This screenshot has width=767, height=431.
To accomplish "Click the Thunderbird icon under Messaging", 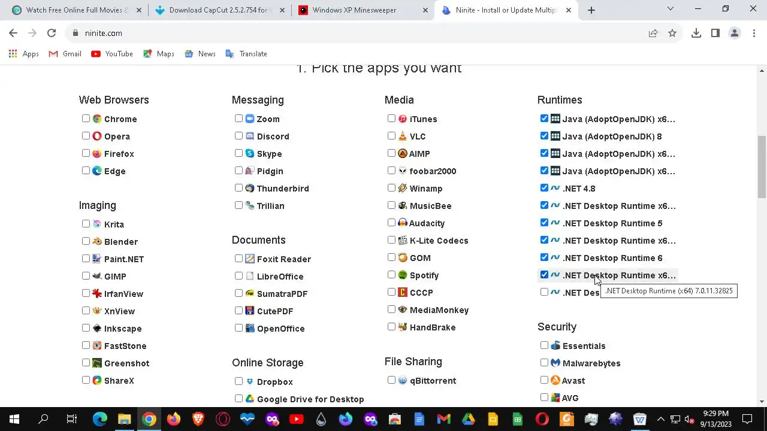I will (250, 188).
